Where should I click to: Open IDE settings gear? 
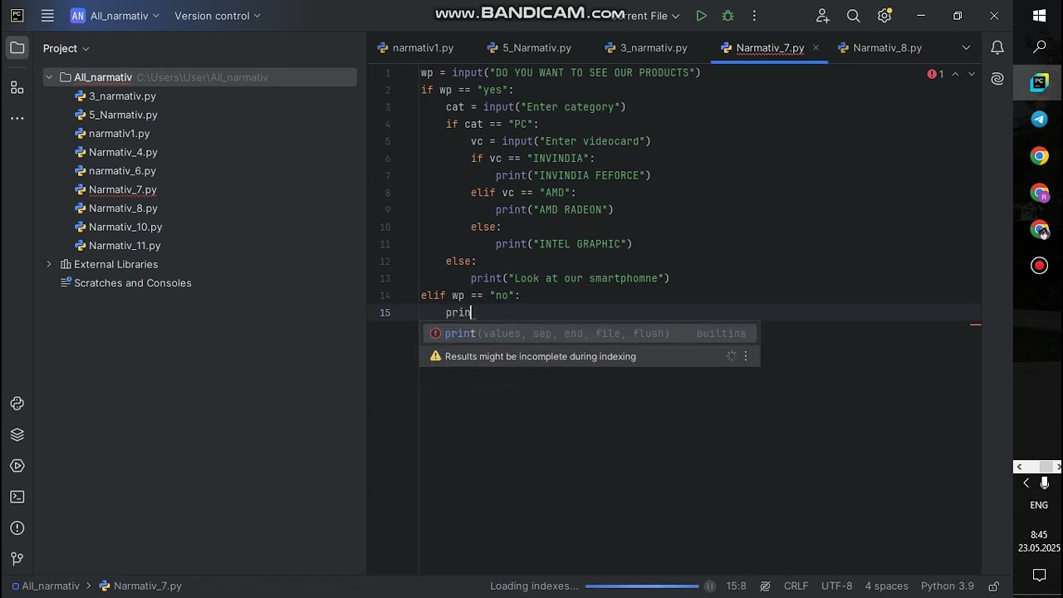[884, 16]
